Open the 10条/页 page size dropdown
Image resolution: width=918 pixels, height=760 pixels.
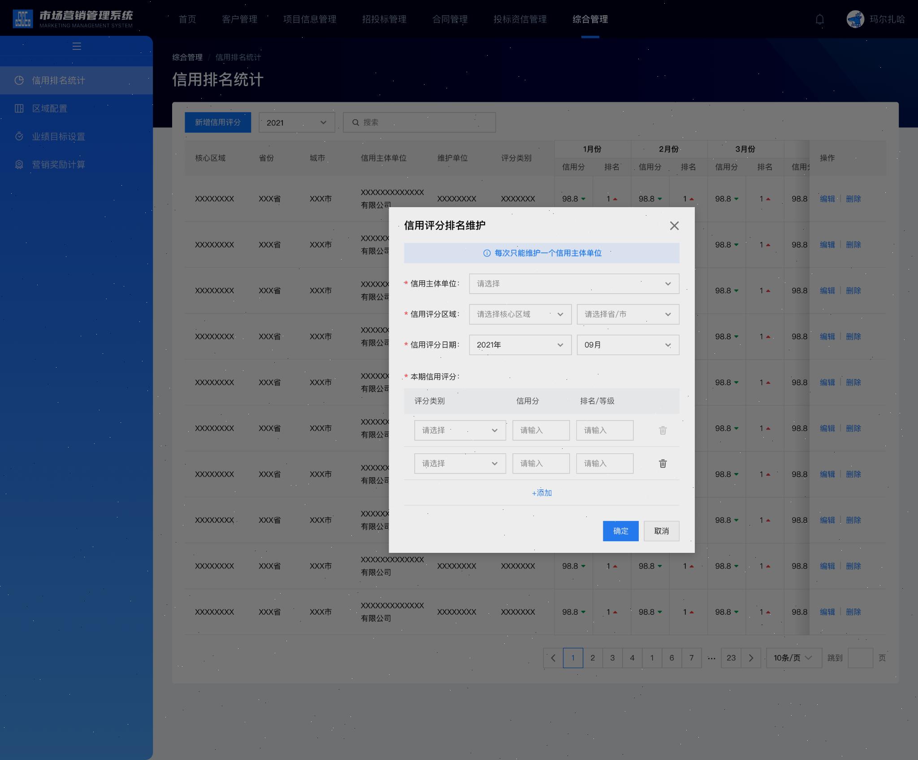pyautogui.click(x=794, y=658)
